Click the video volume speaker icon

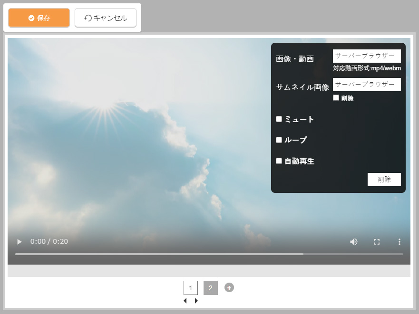354,242
